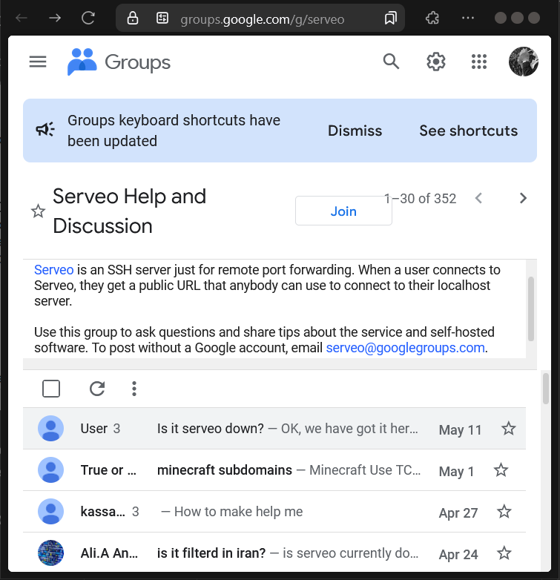Image resolution: width=560 pixels, height=580 pixels.
Task: Tick the select-all conversations checkbox
Action: tap(51, 389)
